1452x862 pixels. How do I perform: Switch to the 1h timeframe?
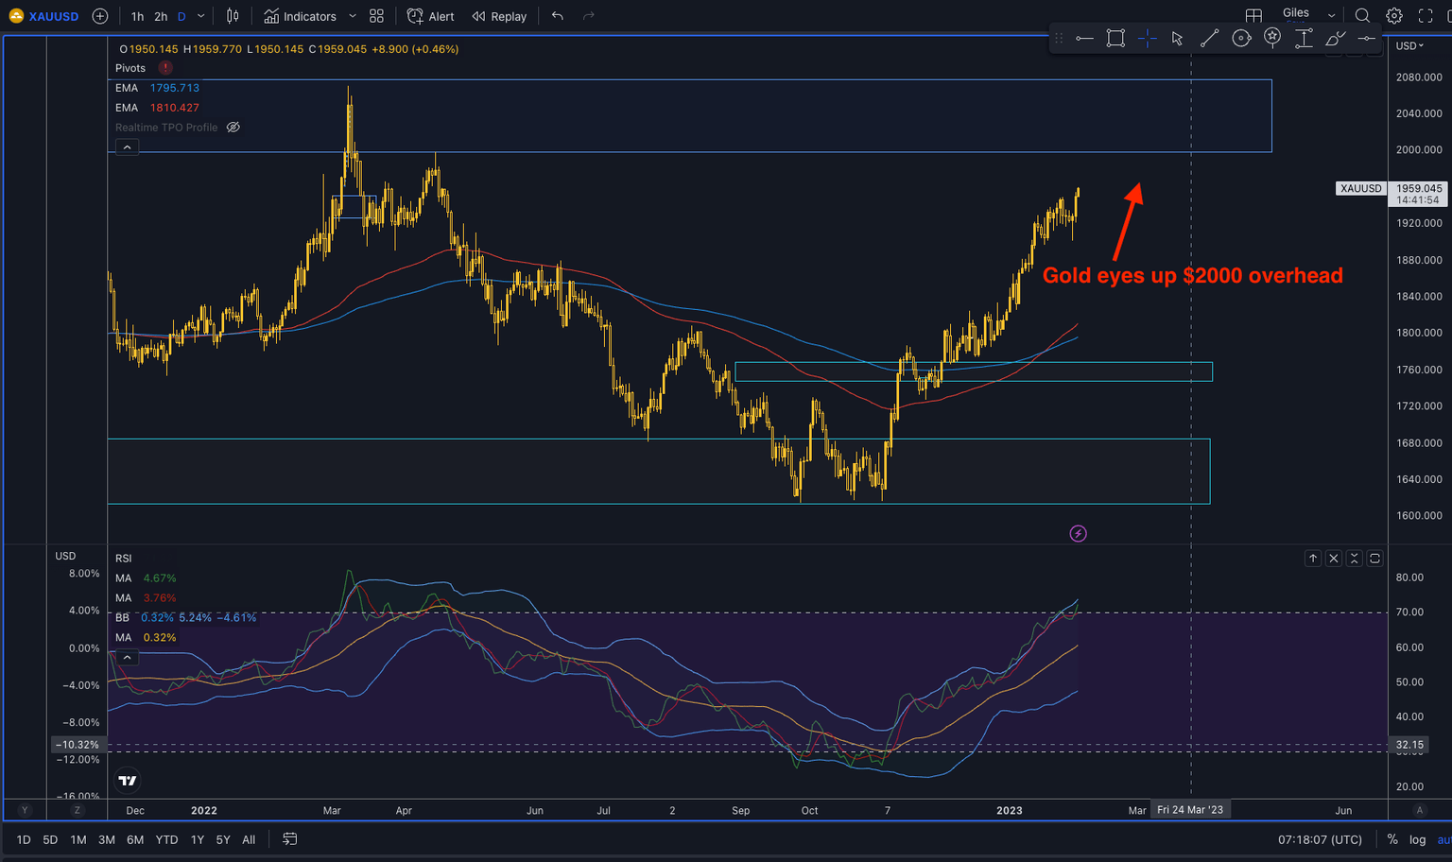click(138, 16)
